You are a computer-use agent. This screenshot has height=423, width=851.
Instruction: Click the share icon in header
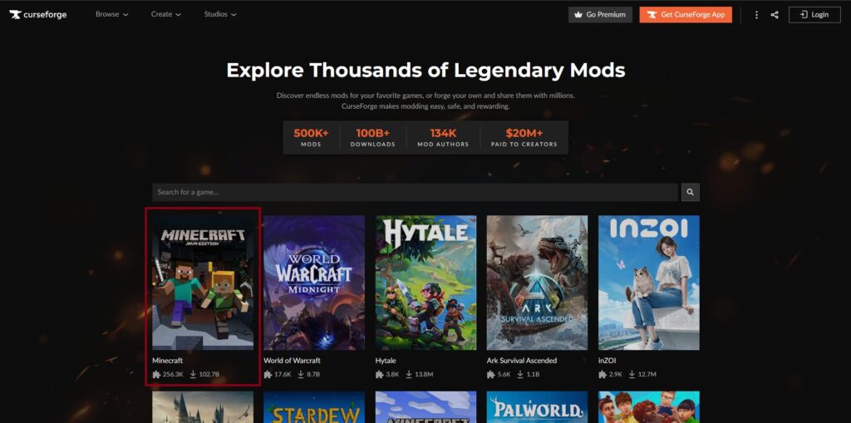tap(775, 15)
